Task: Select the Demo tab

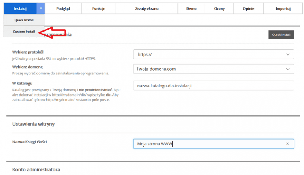Action: [x=192, y=9]
